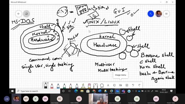Open the blue invite participants button
The width and height of the screenshot is (185, 104).
[x=151, y=14]
